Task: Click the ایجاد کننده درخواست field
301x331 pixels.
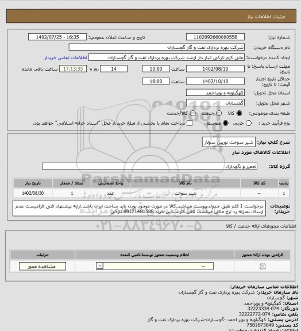Action: (x=167, y=57)
